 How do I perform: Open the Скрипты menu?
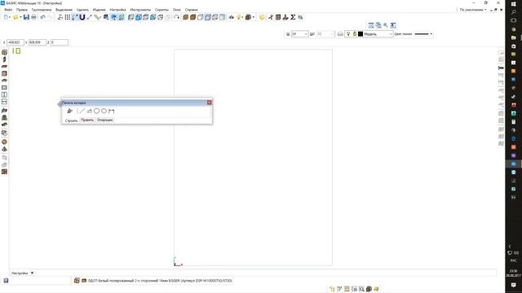161,10
